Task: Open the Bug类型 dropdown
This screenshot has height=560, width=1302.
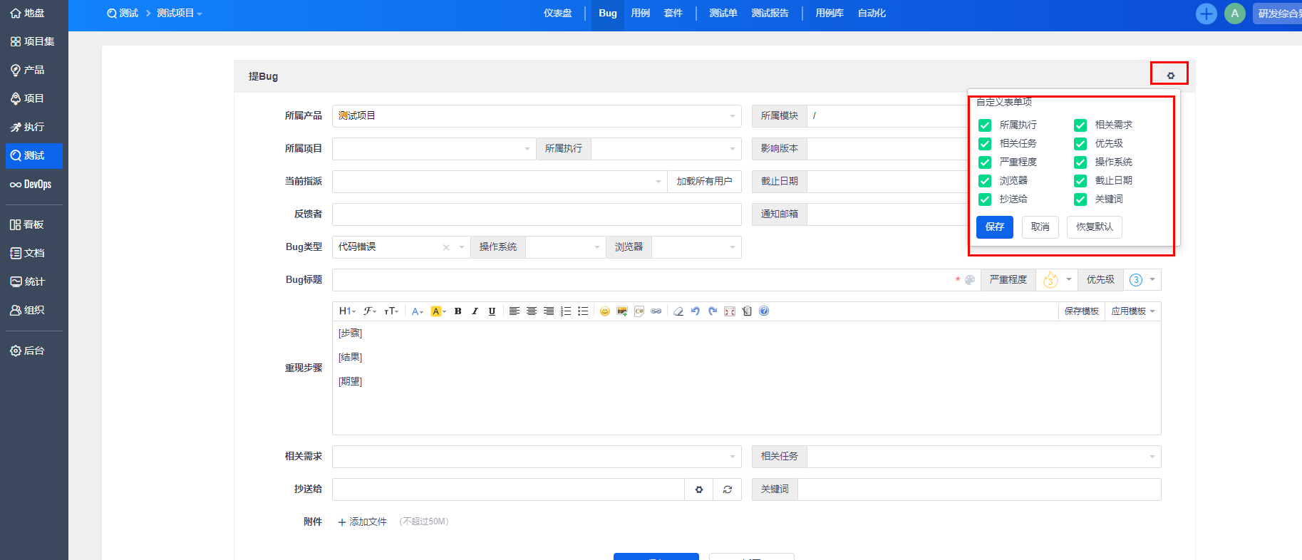Action: pos(401,247)
